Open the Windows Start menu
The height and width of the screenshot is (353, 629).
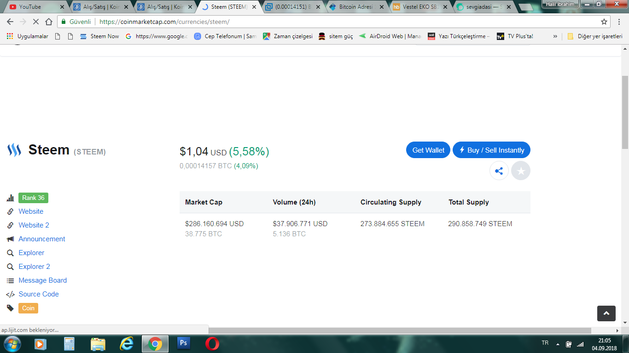(x=12, y=343)
